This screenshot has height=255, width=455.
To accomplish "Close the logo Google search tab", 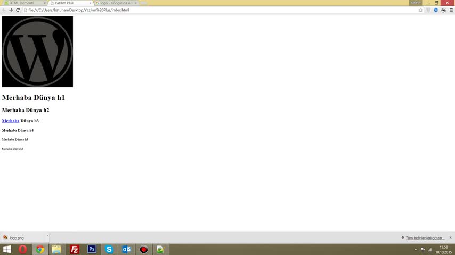I will pos(136,3).
